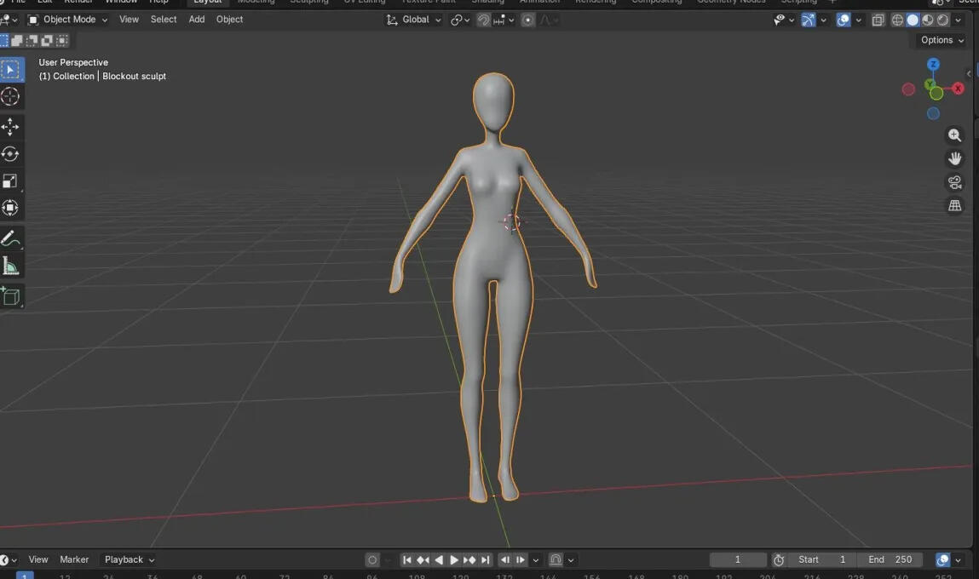Toggle snapping magnet in header
The height and width of the screenshot is (579, 979).
(483, 20)
